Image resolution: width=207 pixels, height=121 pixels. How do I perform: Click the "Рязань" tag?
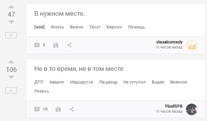(42, 91)
